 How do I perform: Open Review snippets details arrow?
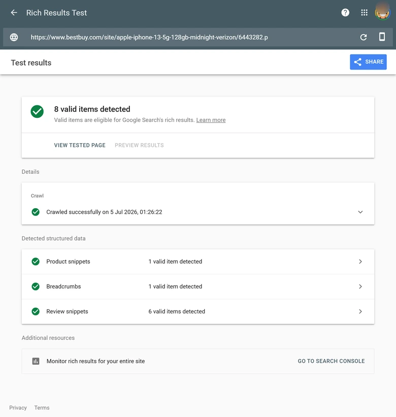pyautogui.click(x=360, y=311)
